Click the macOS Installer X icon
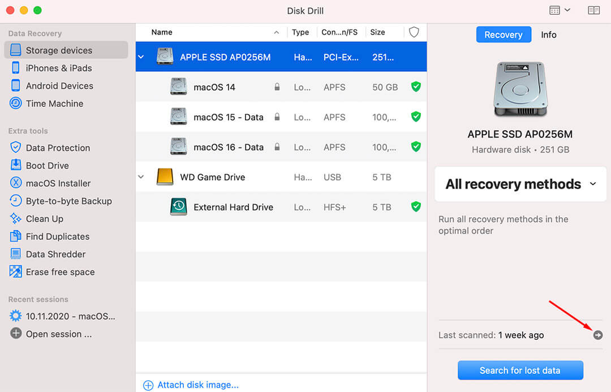 [x=16, y=183]
